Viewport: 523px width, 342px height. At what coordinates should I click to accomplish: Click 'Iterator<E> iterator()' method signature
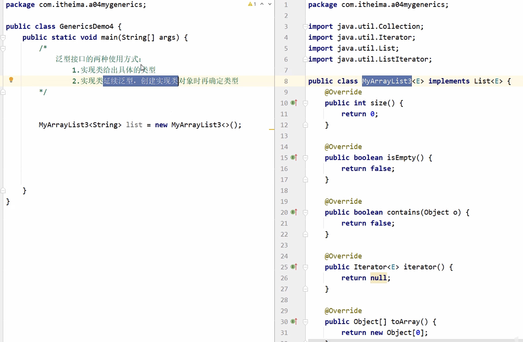pyautogui.click(x=399, y=267)
